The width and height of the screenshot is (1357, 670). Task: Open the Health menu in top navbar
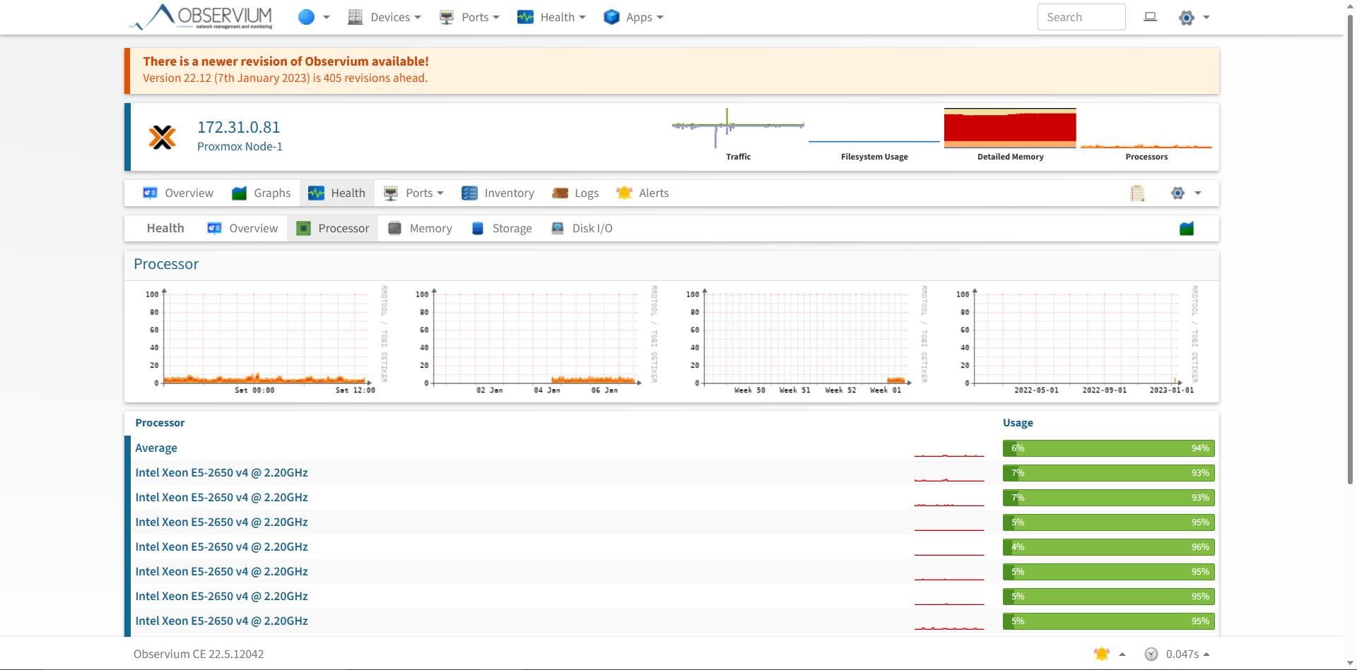(x=551, y=17)
